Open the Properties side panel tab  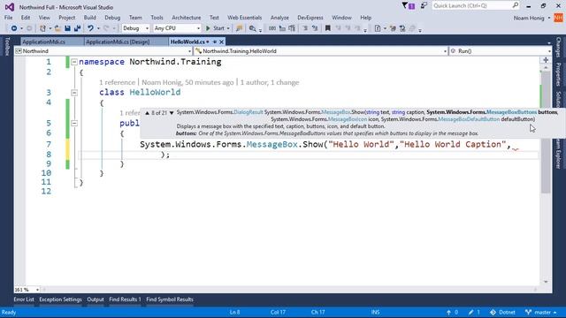pos(558,74)
